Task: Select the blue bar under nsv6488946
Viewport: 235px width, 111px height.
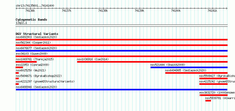Action: [x=121, y=90]
